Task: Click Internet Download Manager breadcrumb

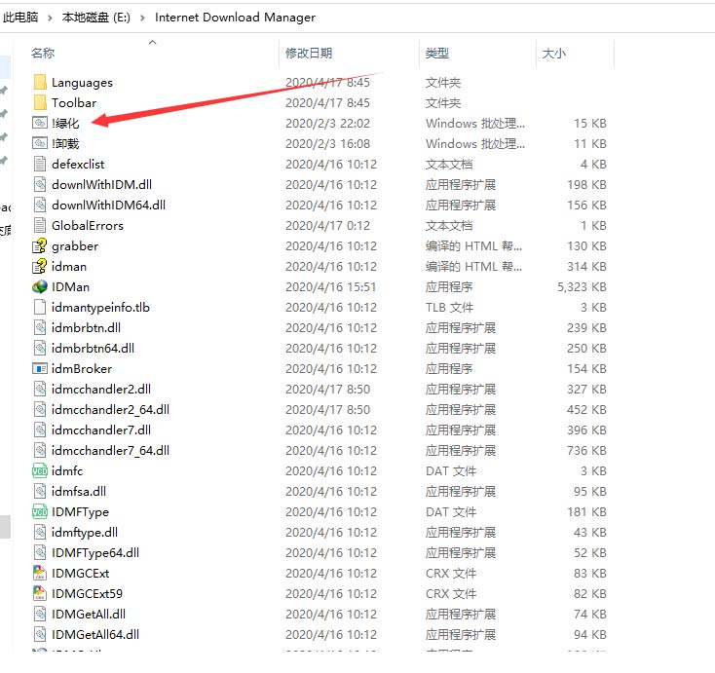Action: (x=235, y=18)
